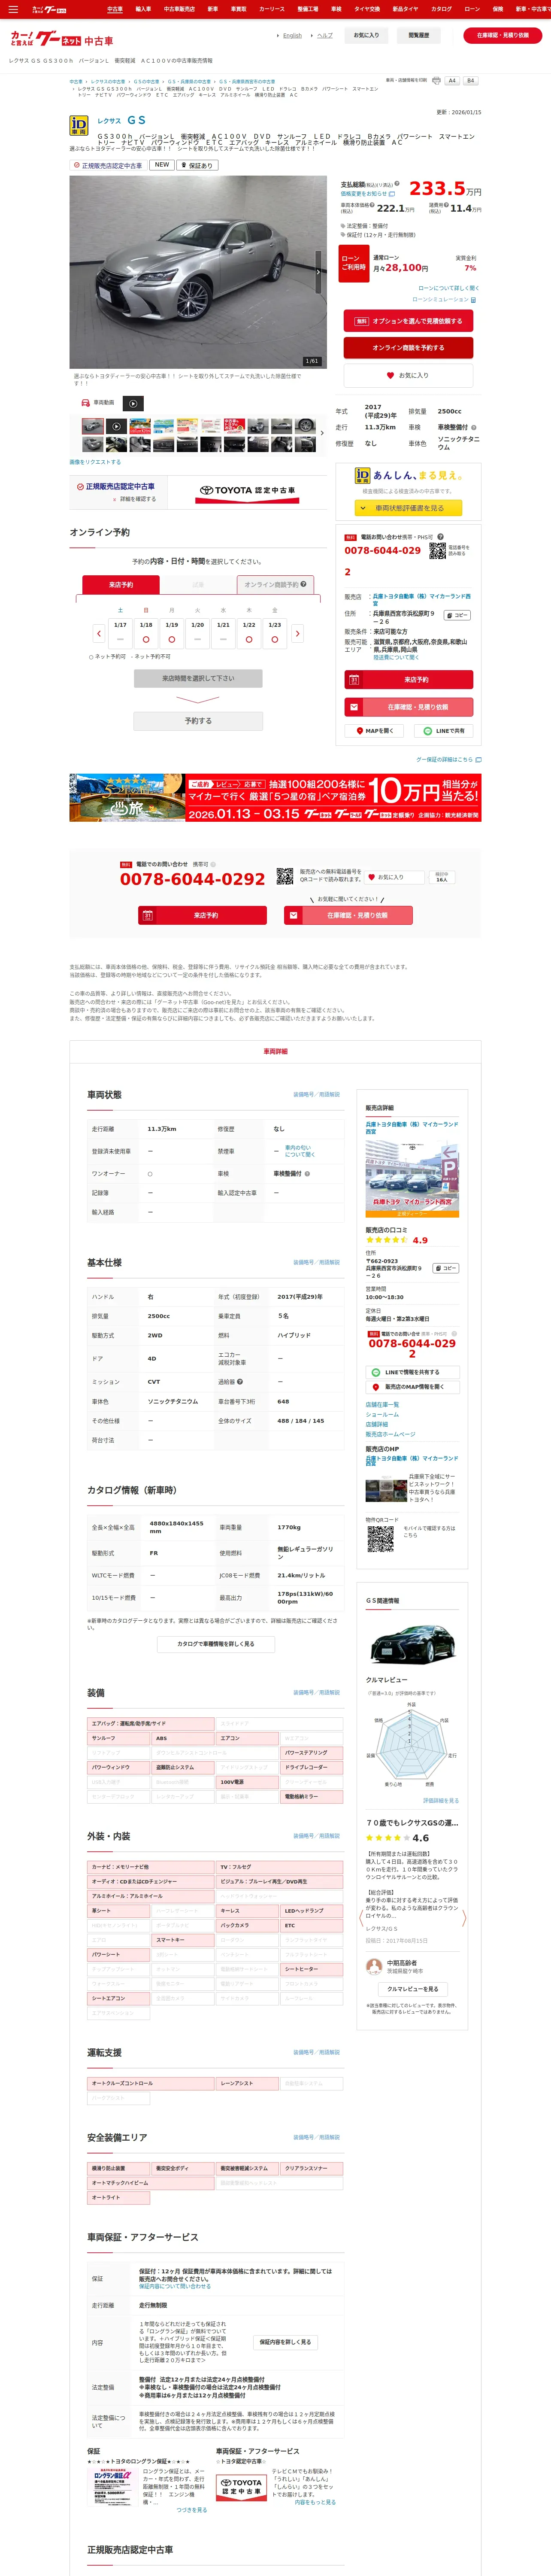Click the 画像をリクエストする link

95,462
